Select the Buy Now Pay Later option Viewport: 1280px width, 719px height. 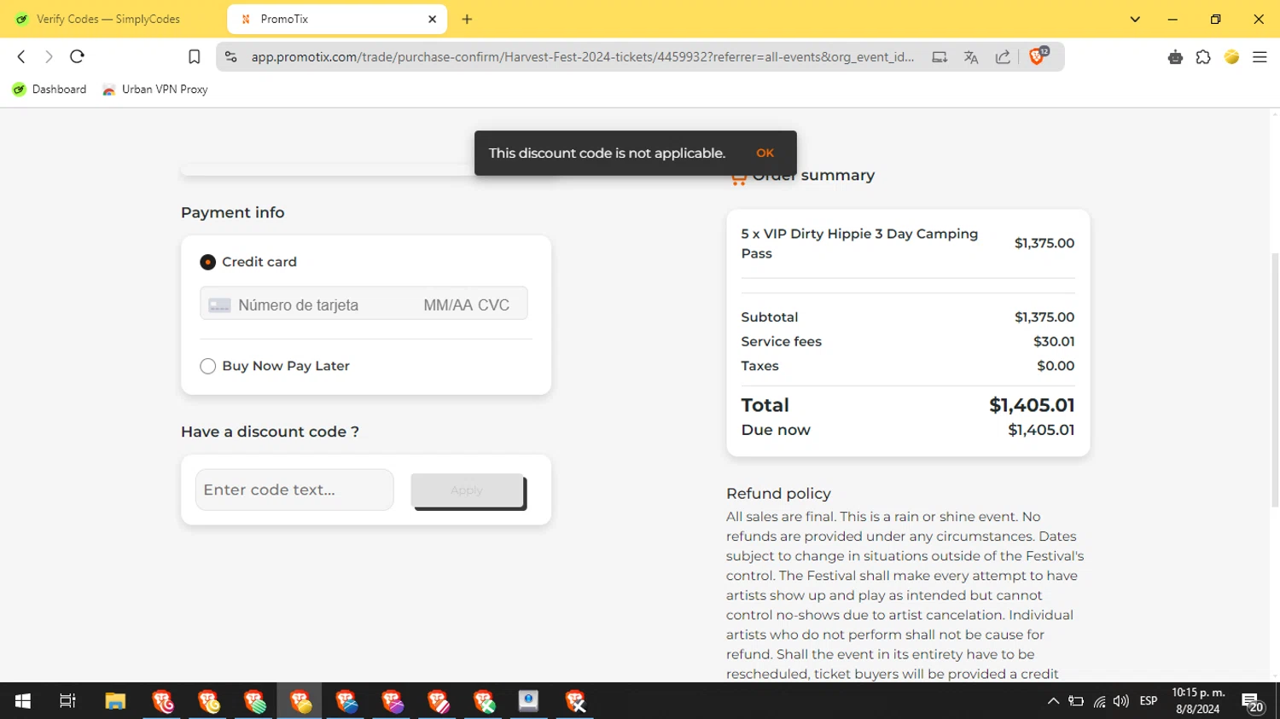tap(207, 366)
